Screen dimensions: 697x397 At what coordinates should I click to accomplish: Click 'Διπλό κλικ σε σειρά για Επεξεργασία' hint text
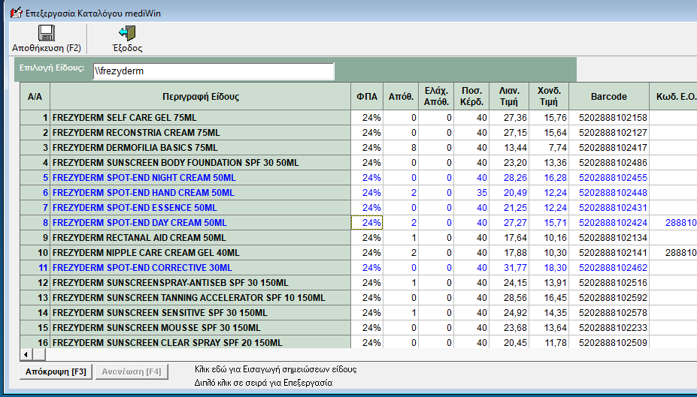tap(264, 383)
